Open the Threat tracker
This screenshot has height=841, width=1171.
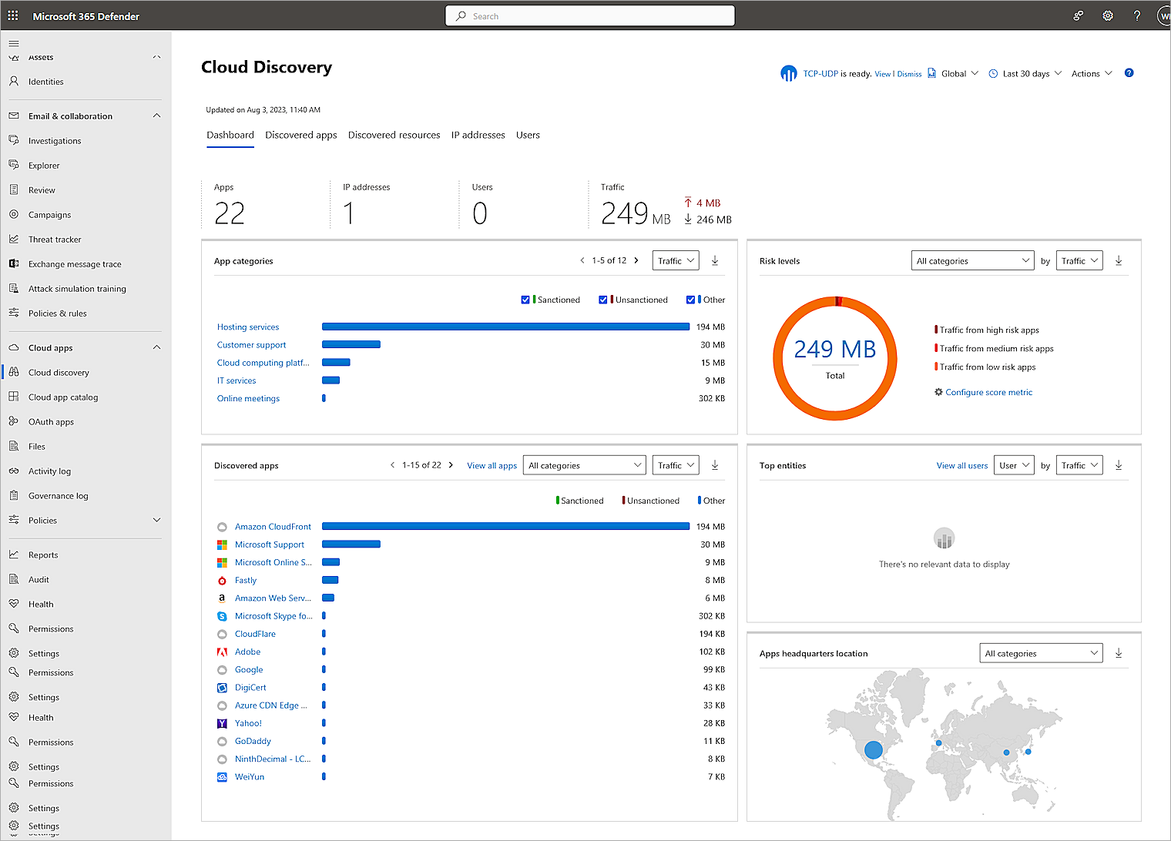(x=55, y=239)
